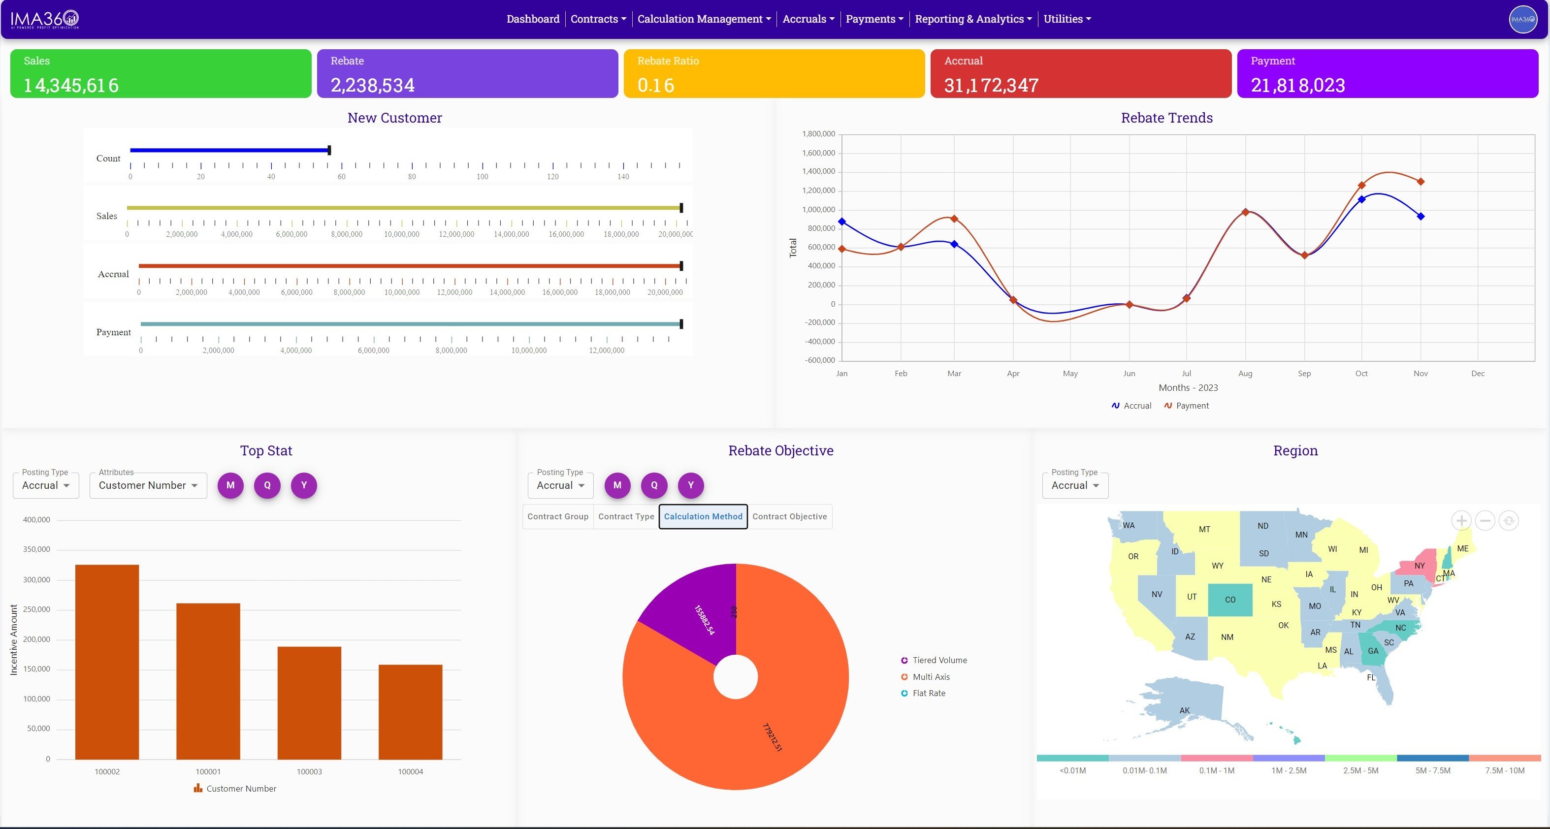Toggle Accrual series in Rebate Trends legend
1550x829 pixels.
(1131, 406)
